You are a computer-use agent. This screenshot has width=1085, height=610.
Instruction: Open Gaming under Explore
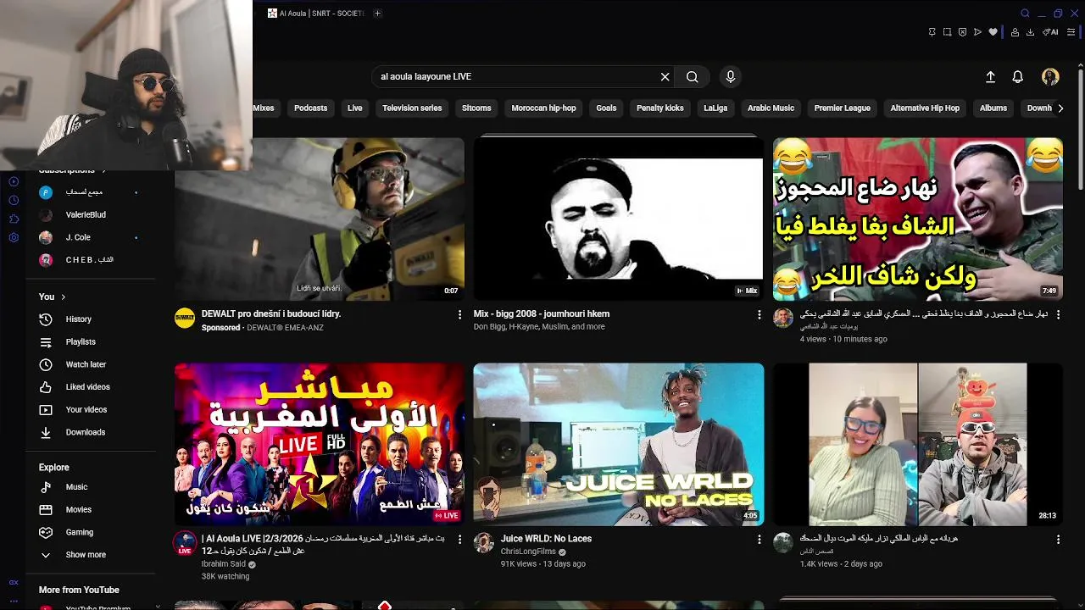tap(79, 532)
